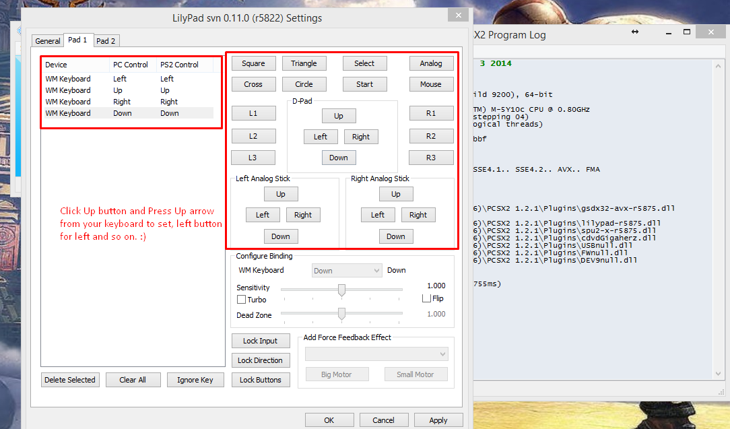730x429 pixels.
Task: Enable the Turbo checkbox
Action: [x=241, y=300]
